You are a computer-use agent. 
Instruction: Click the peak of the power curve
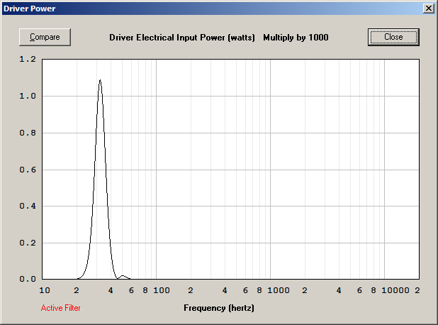pyautogui.click(x=100, y=80)
